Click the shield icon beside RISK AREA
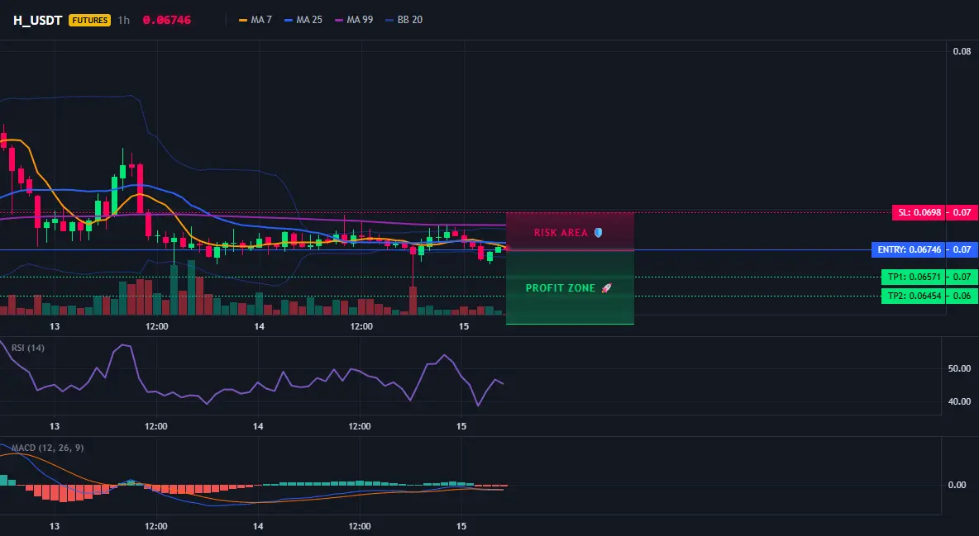The image size is (979, 536). (598, 232)
